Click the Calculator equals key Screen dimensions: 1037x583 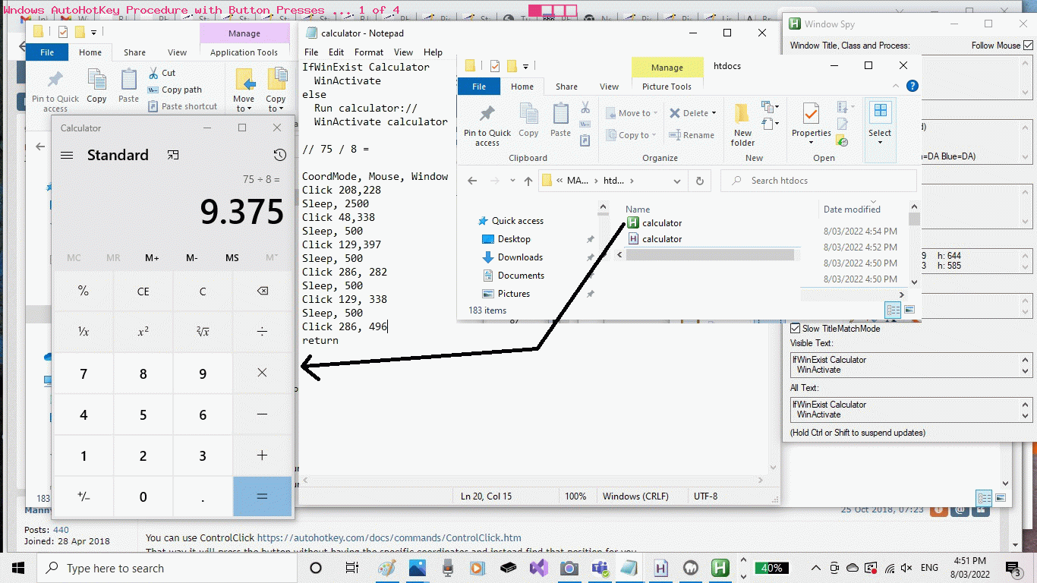pyautogui.click(x=262, y=496)
